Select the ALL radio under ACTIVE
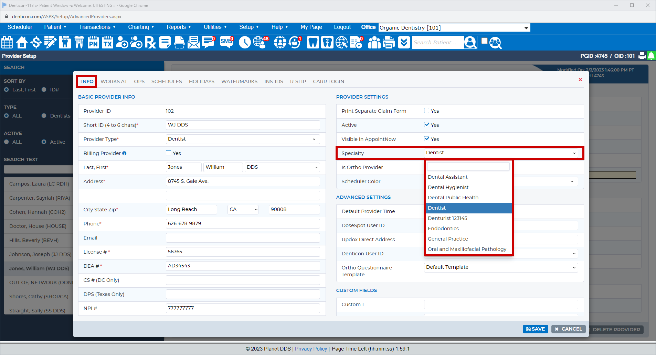Image resolution: width=656 pixels, height=355 pixels. tap(7, 142)
